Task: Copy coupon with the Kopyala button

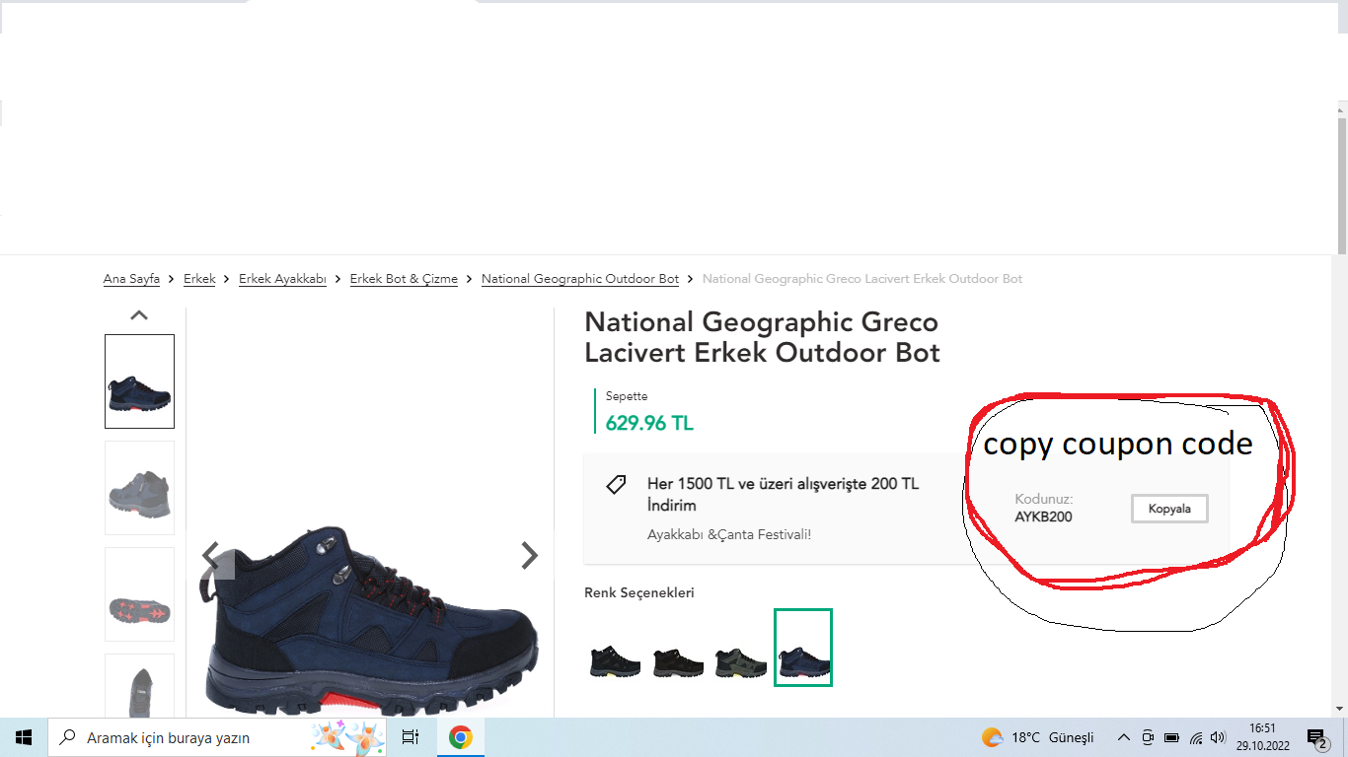Action: [x=1169, y=509]
